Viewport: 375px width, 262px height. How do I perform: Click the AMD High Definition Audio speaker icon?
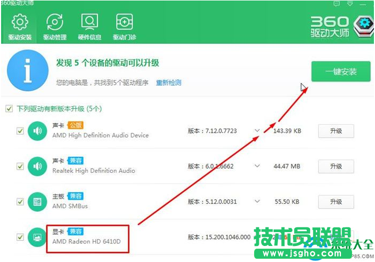[37, 131]
